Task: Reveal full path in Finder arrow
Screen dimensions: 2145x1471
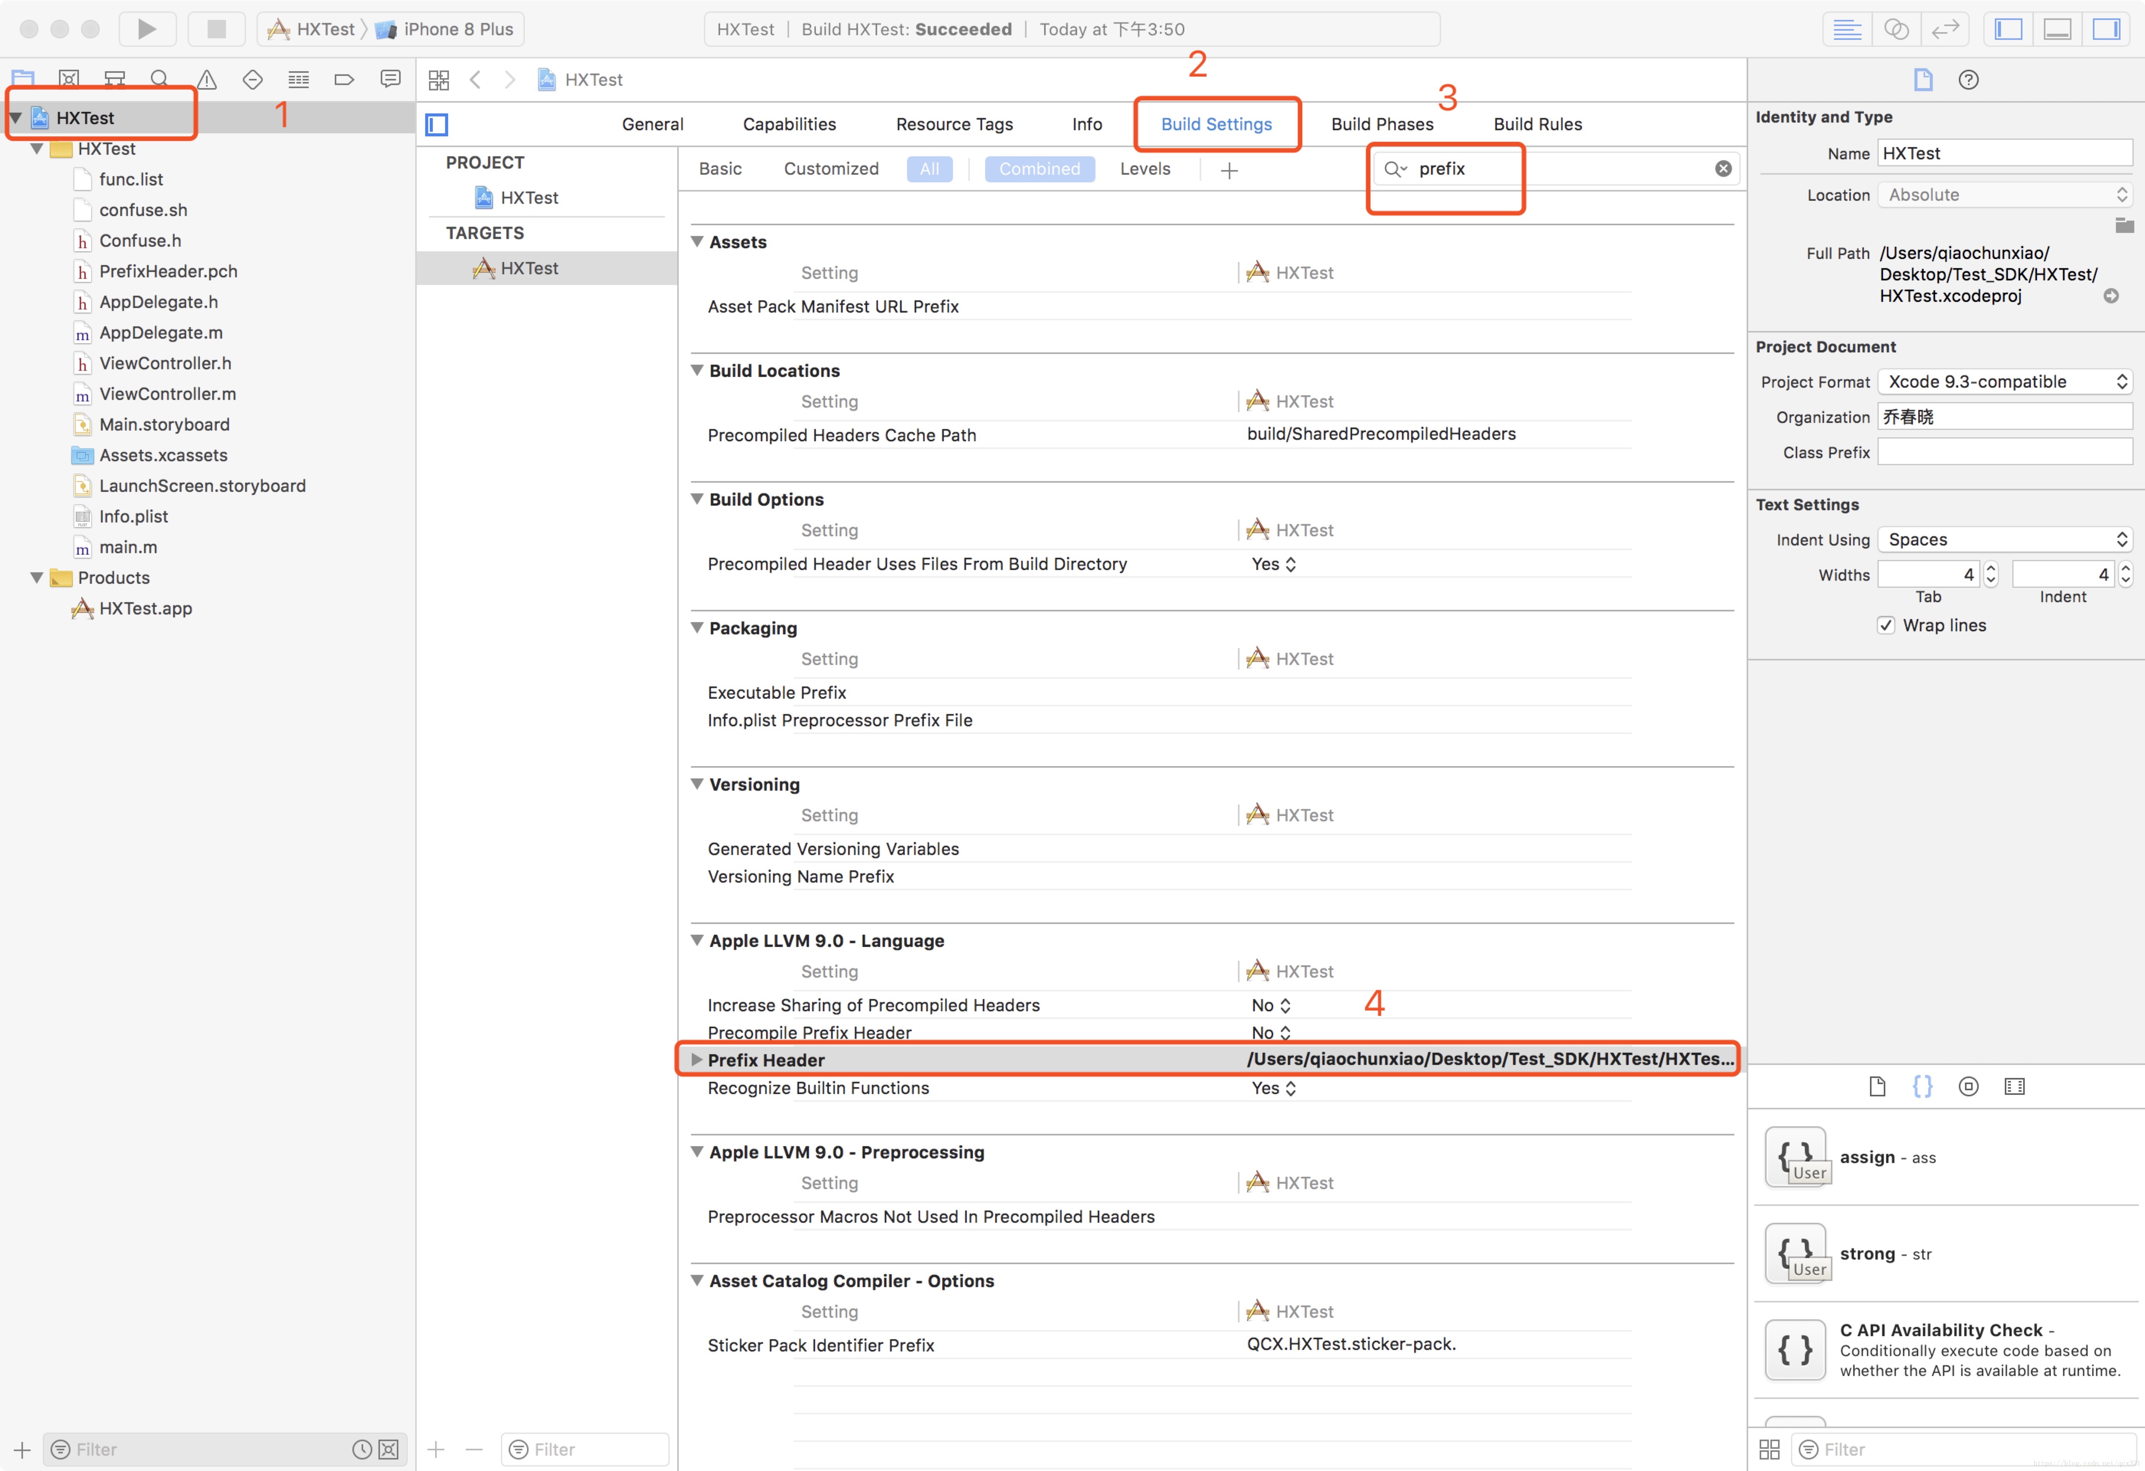Action: [x=2111, y=296]
